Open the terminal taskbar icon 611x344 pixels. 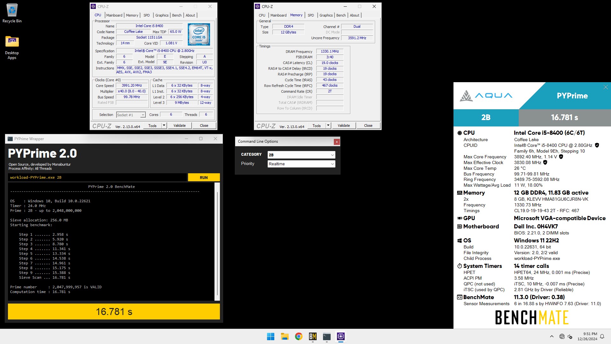(x=327, y=336)
